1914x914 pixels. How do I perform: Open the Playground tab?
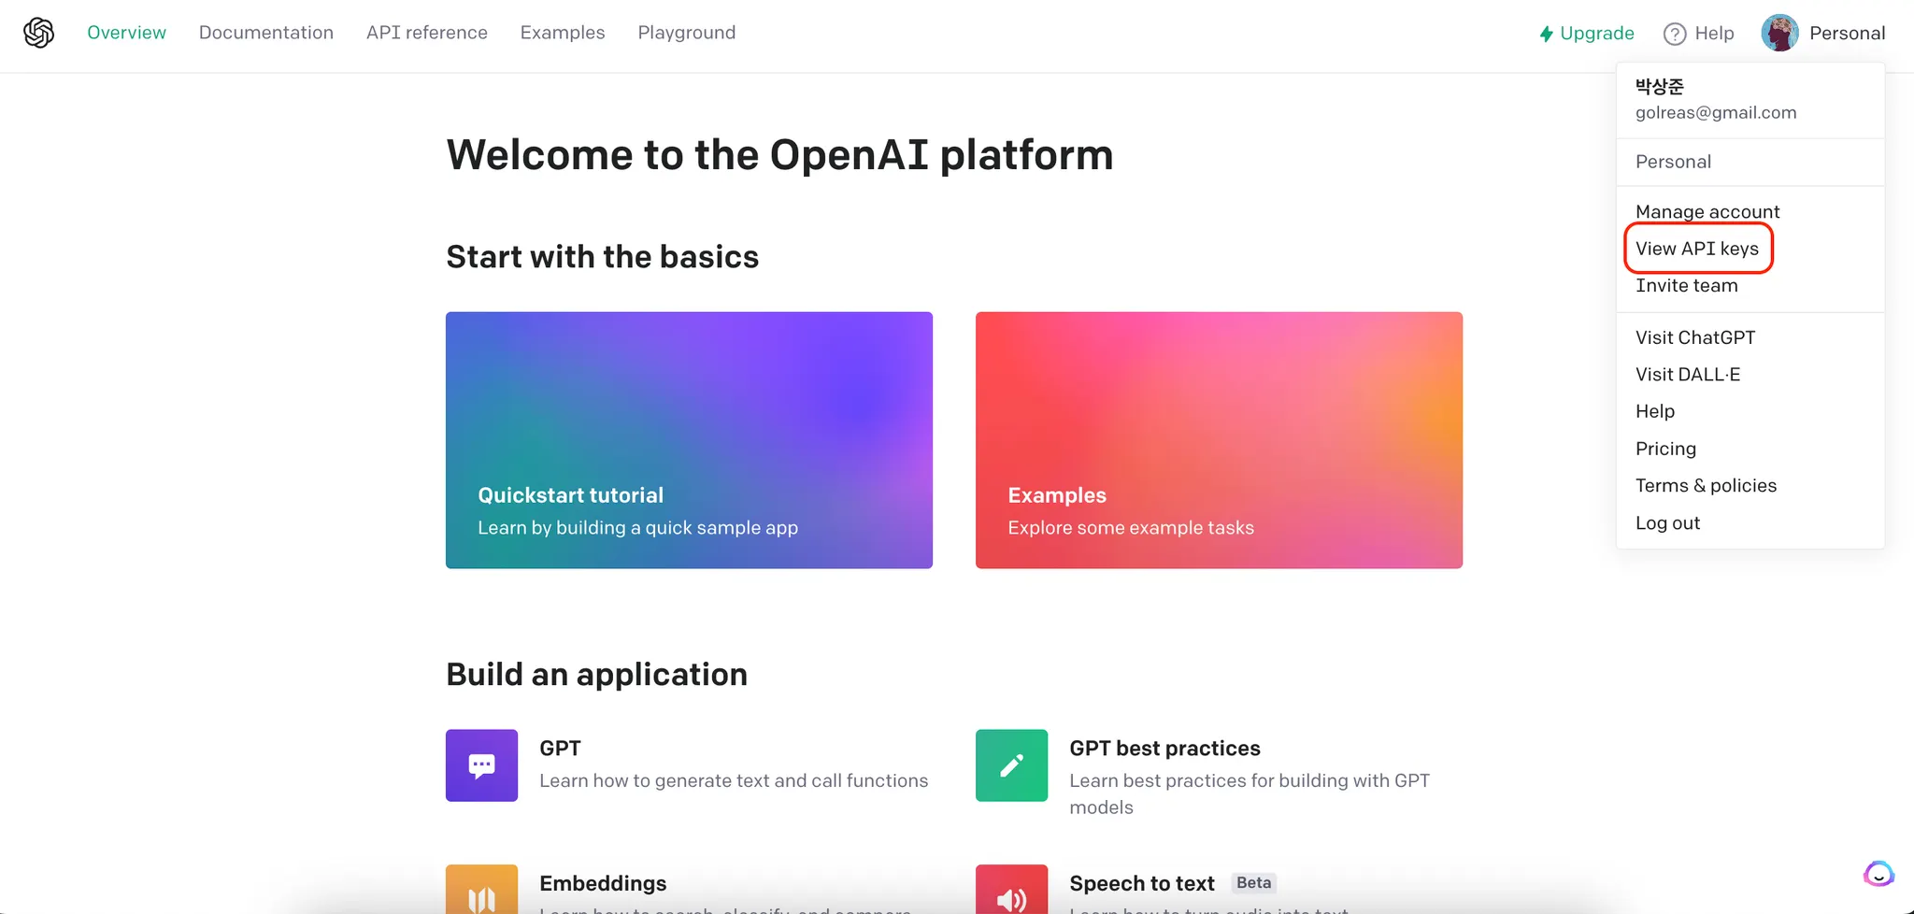click(x=687, y=33)
